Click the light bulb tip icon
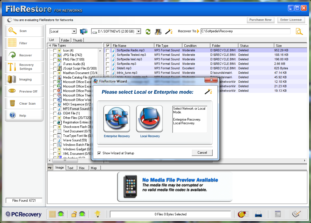Screen dimensions: 311x223 [x=98, y=214]
